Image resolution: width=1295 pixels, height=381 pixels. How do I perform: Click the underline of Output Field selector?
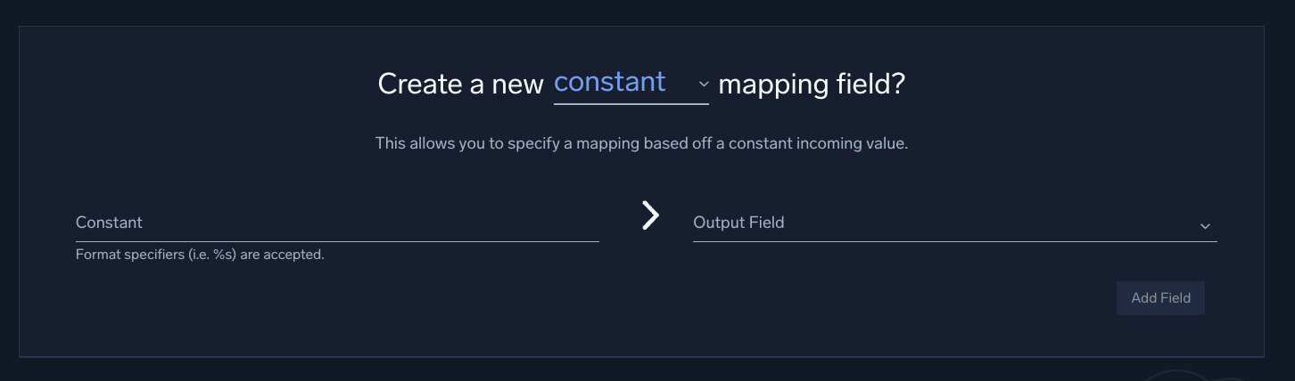coord(954,241)
